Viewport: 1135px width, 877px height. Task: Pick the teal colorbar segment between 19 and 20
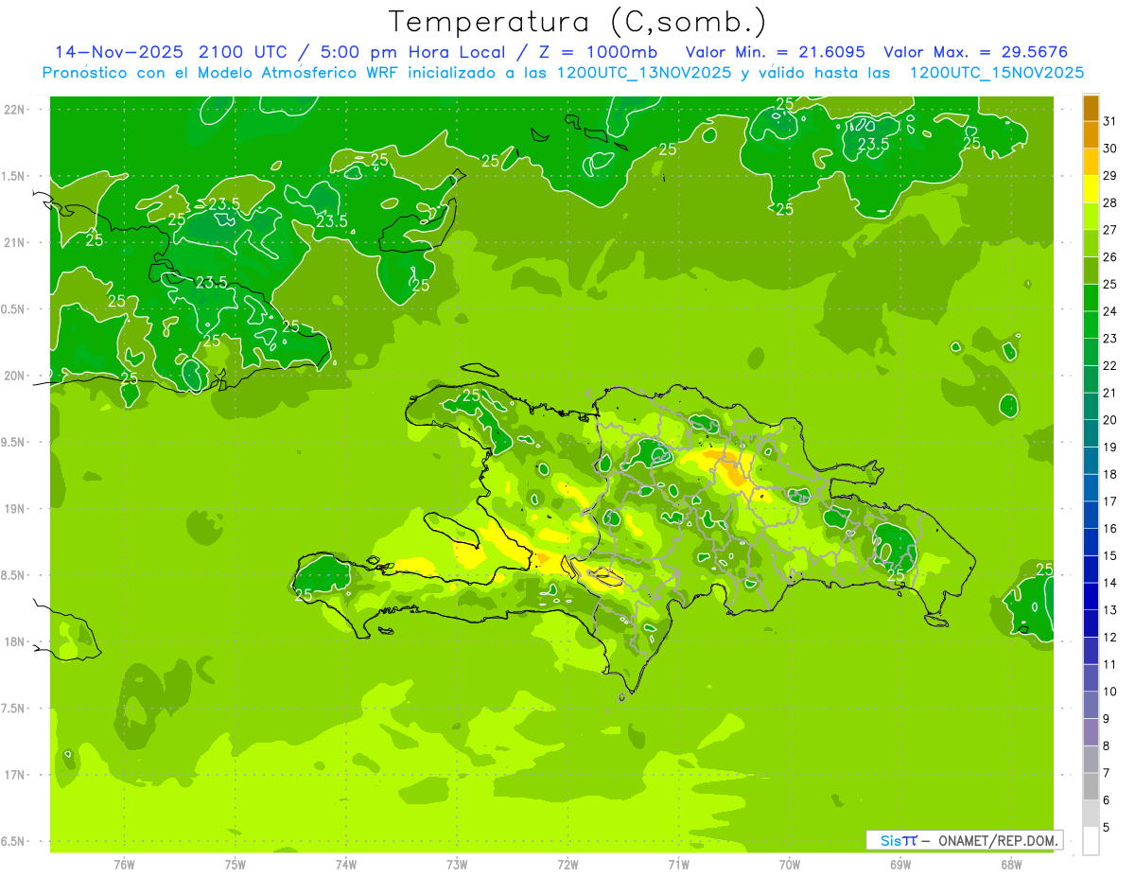click(1091, 433)
